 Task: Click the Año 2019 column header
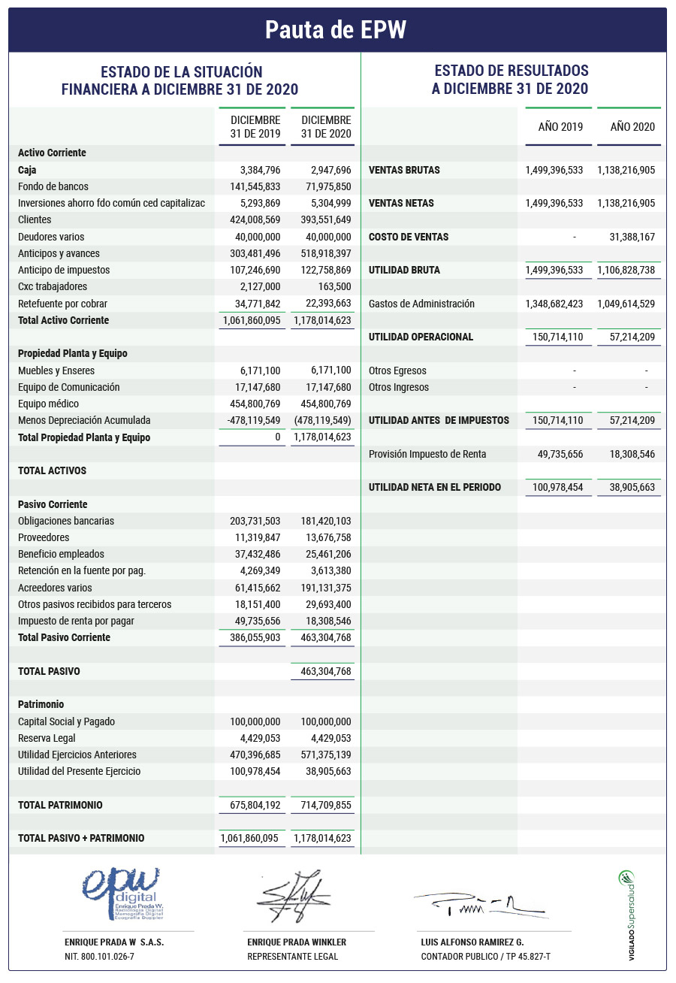(x=560, y=127)
